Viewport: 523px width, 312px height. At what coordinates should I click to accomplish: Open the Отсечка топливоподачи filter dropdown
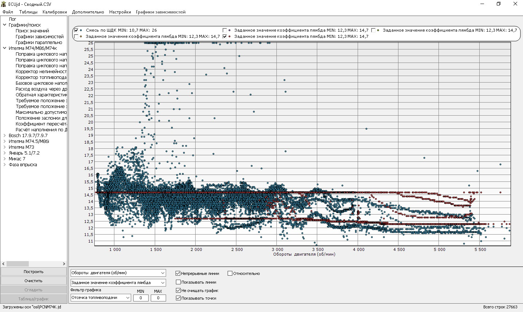[101, 297]
